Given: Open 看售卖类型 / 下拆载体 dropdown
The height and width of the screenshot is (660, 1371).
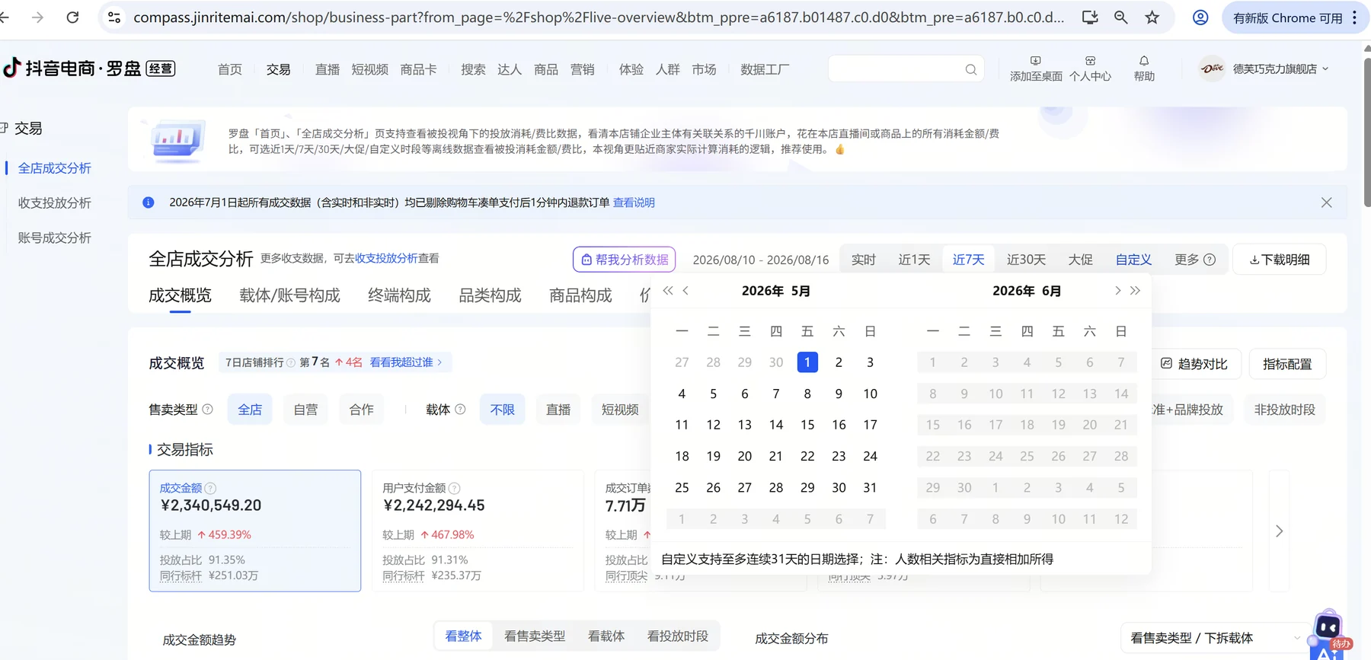Looking at the screenshot, I should 1216,638.
